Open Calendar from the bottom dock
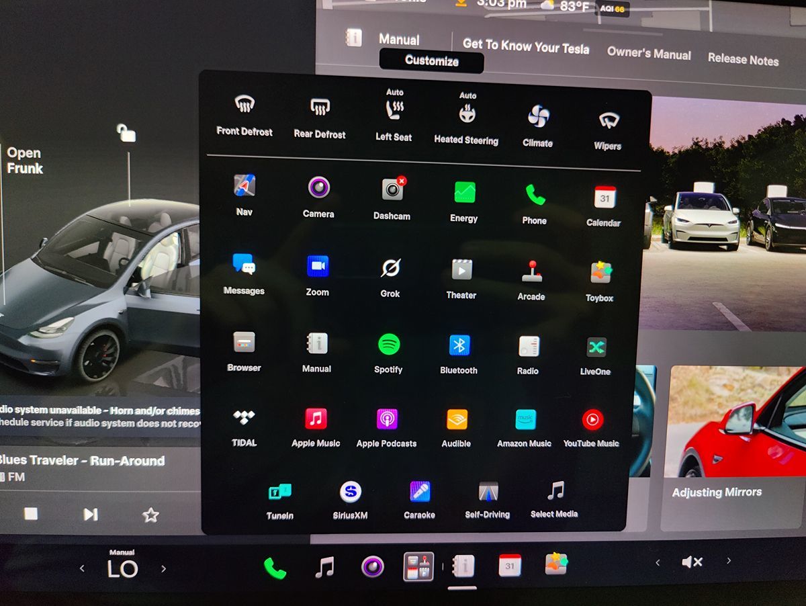 click(x=510, y=566)
